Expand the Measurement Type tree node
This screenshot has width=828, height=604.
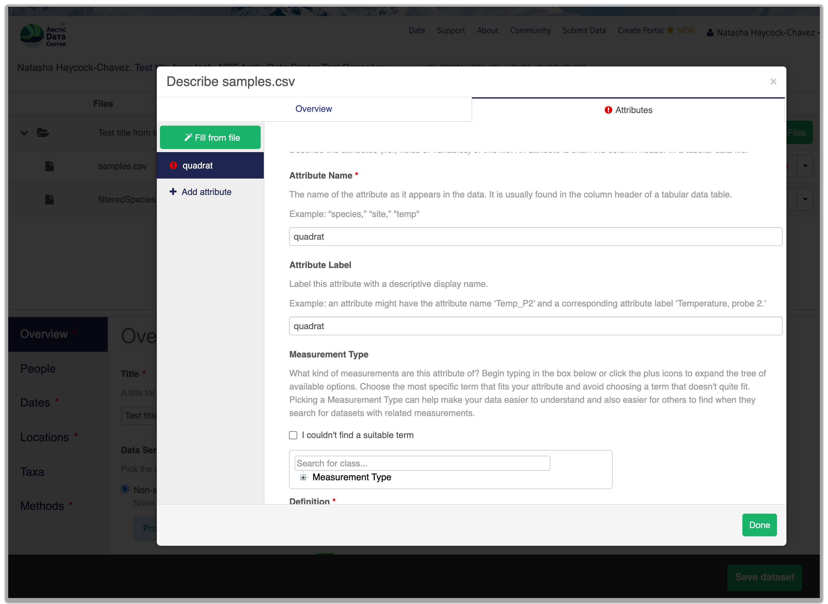[303, 477]
